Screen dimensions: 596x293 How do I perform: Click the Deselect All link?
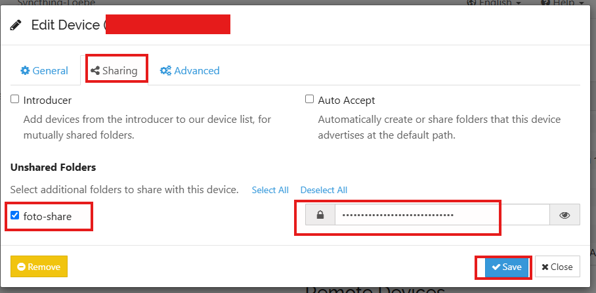[324, 190]
